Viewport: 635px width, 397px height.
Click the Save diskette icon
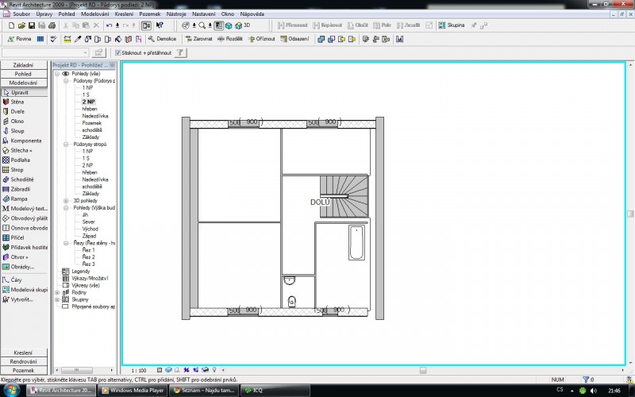click(31, 25)
